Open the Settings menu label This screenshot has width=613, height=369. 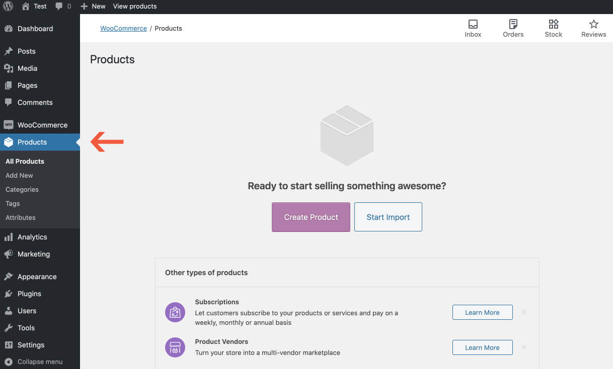point(31,345)
